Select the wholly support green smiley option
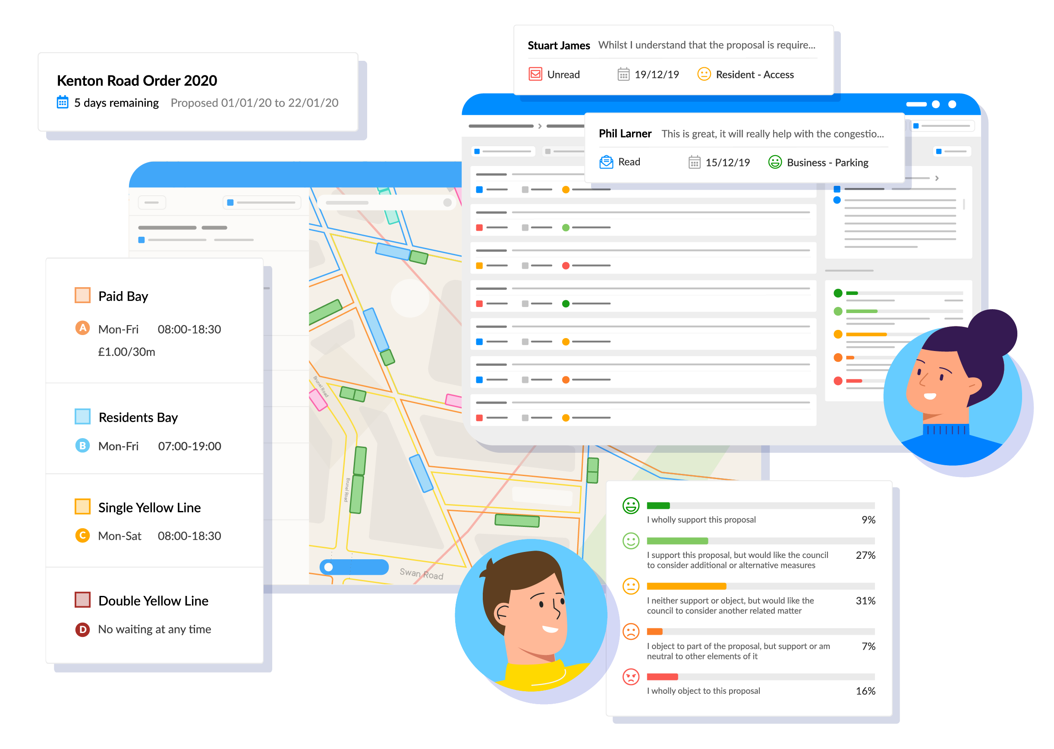Screen dimensions: 1054x749 pyautogui.click(x=630, y=505)
